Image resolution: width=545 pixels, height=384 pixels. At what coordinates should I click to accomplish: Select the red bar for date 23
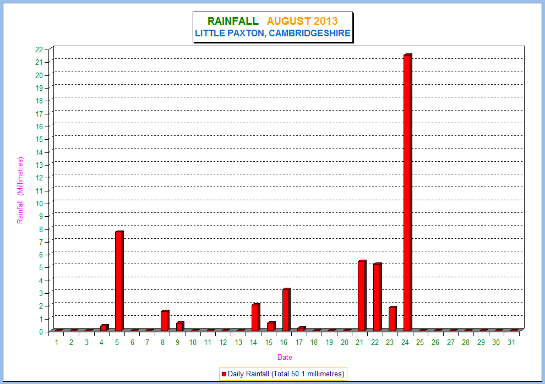coord(393,319)
